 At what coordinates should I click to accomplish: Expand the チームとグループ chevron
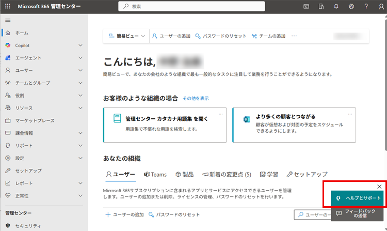tap(80, 83)
